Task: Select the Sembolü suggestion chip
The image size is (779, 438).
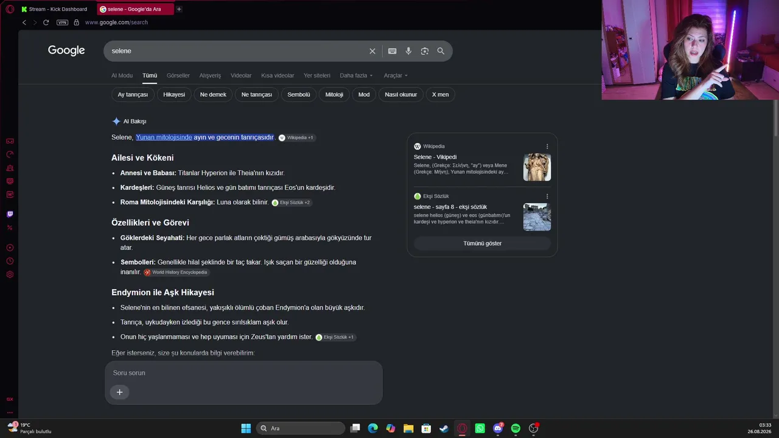Action: click(299, 94)
